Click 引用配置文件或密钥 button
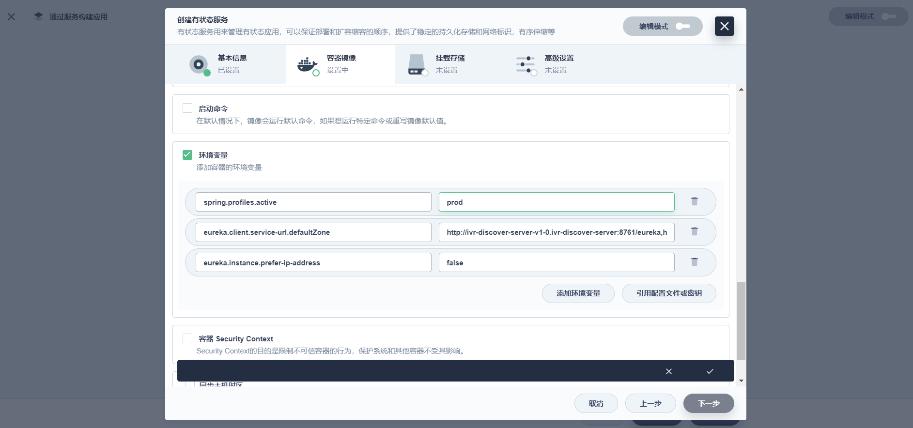The width and height of the screenshot is (913, 428). 669,293
